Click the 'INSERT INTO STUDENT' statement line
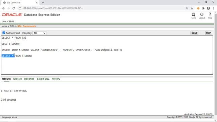Screen dimensions: 217x122 coord(62,50)
